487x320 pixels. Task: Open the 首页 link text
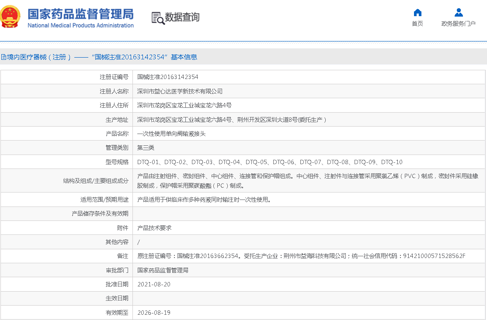(x=417, y=24)
